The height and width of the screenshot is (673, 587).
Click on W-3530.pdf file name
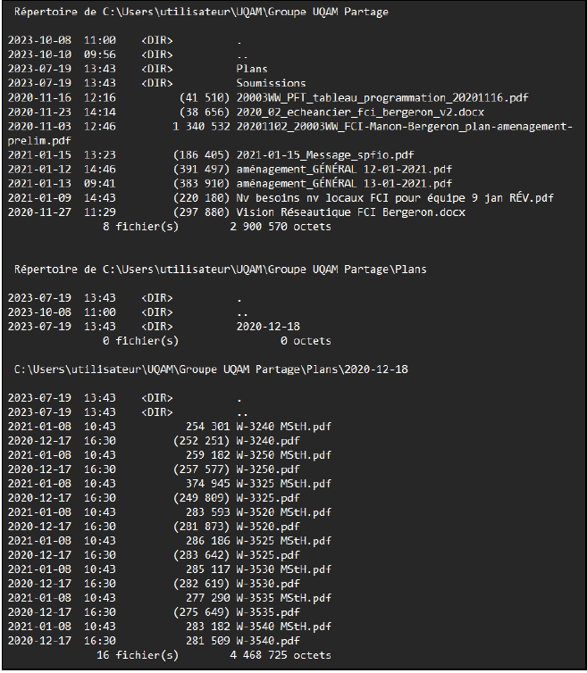268,583
